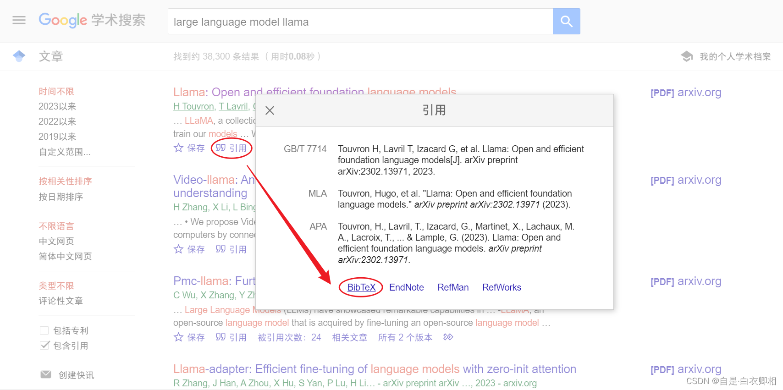Click author H Li link
This screenshot has height=390, width=783.
tap(358, 383)
